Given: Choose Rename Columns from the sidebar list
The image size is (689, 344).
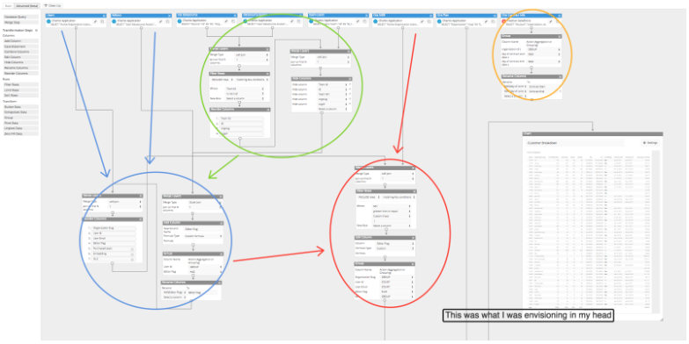Looking at the screenshot, I should 20,68.
